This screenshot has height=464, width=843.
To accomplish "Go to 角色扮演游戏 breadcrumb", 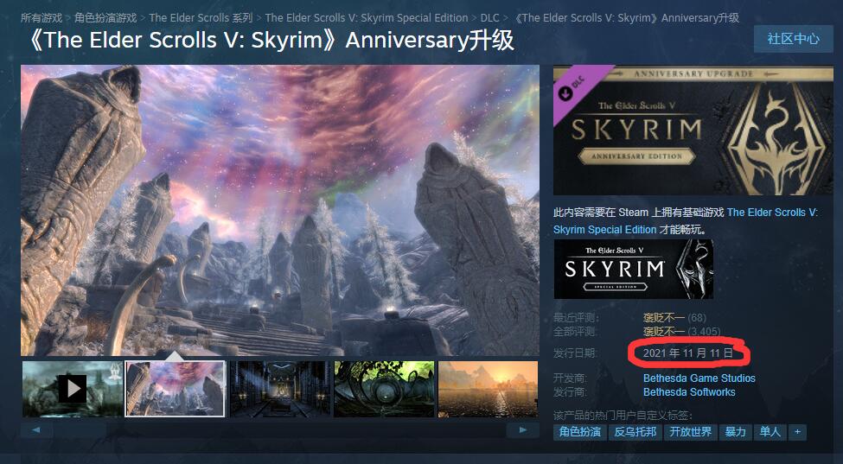I will 105,18.
